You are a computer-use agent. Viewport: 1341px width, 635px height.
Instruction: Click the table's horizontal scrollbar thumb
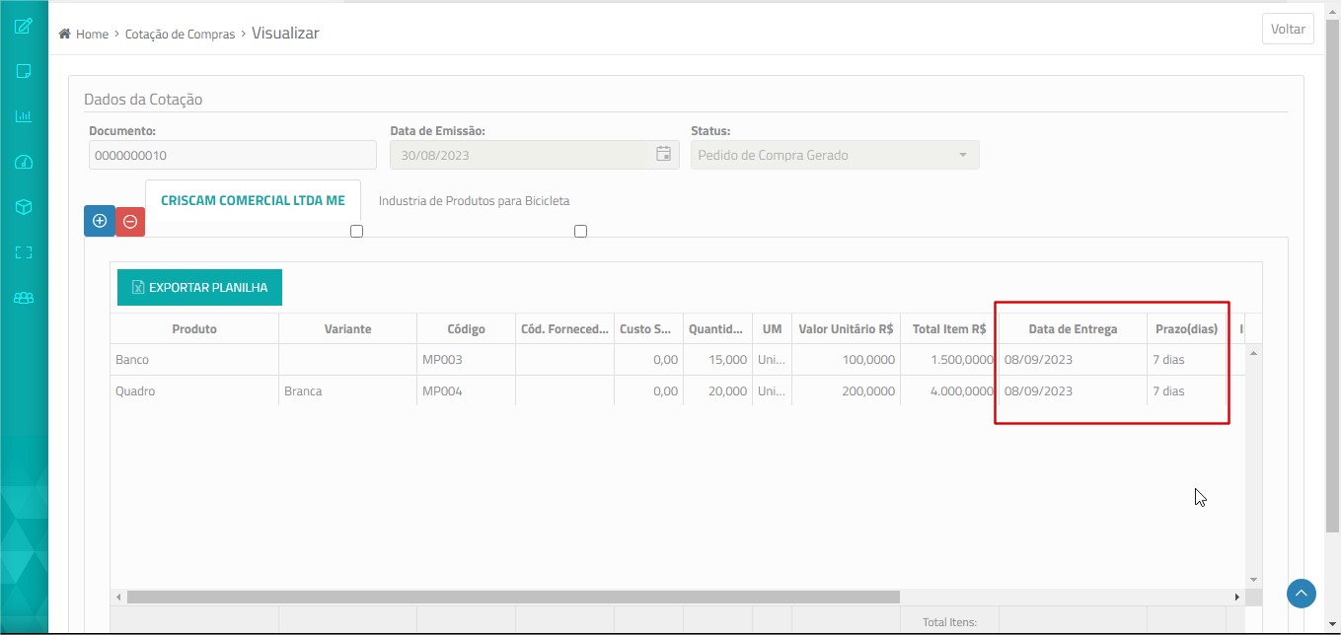coord(513,598)
